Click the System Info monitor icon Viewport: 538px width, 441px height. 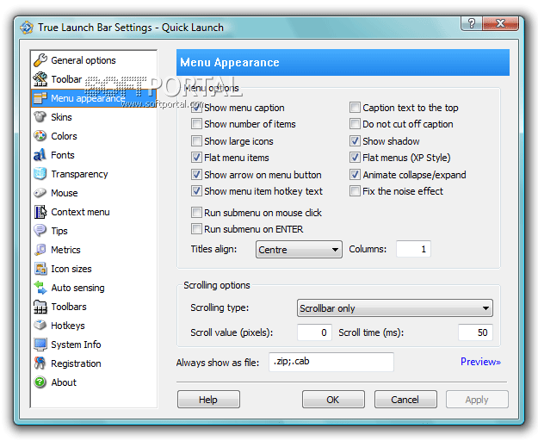(x=40, y=345)
